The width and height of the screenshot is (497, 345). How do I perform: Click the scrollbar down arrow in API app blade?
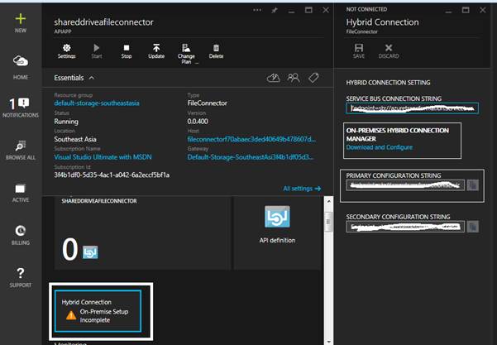328,342
